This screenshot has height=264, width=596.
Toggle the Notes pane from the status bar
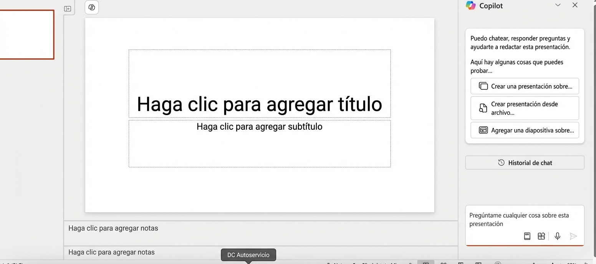pos(336,262)
